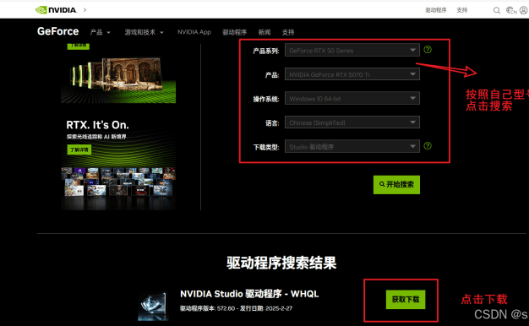The width and height of the screenshot is (529, 326).
Task: Open the search magnifier icon in header
Action: pyautogui.click(x=497, y=10)
